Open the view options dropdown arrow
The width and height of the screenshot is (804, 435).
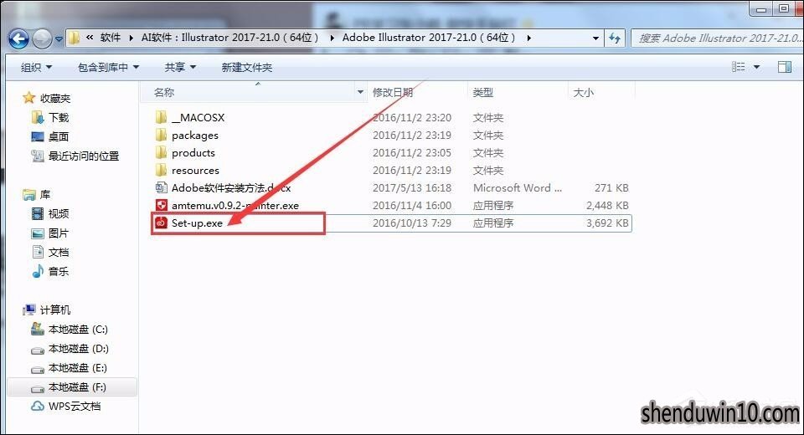coord(756,67)
